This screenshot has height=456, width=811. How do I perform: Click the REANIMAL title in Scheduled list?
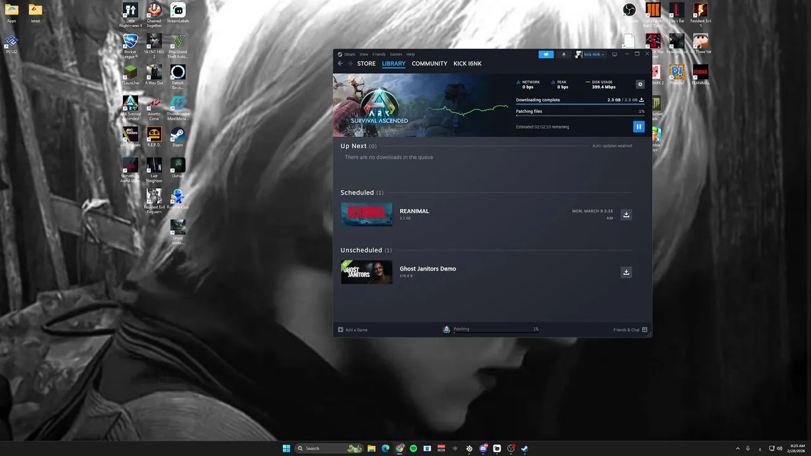coord(414,211)
